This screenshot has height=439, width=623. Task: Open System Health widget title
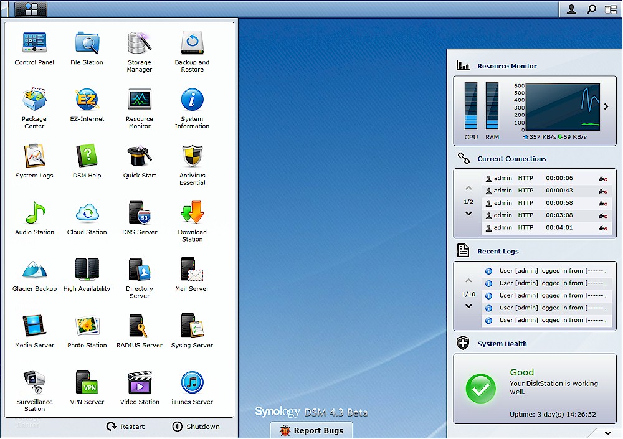[502, 344]
